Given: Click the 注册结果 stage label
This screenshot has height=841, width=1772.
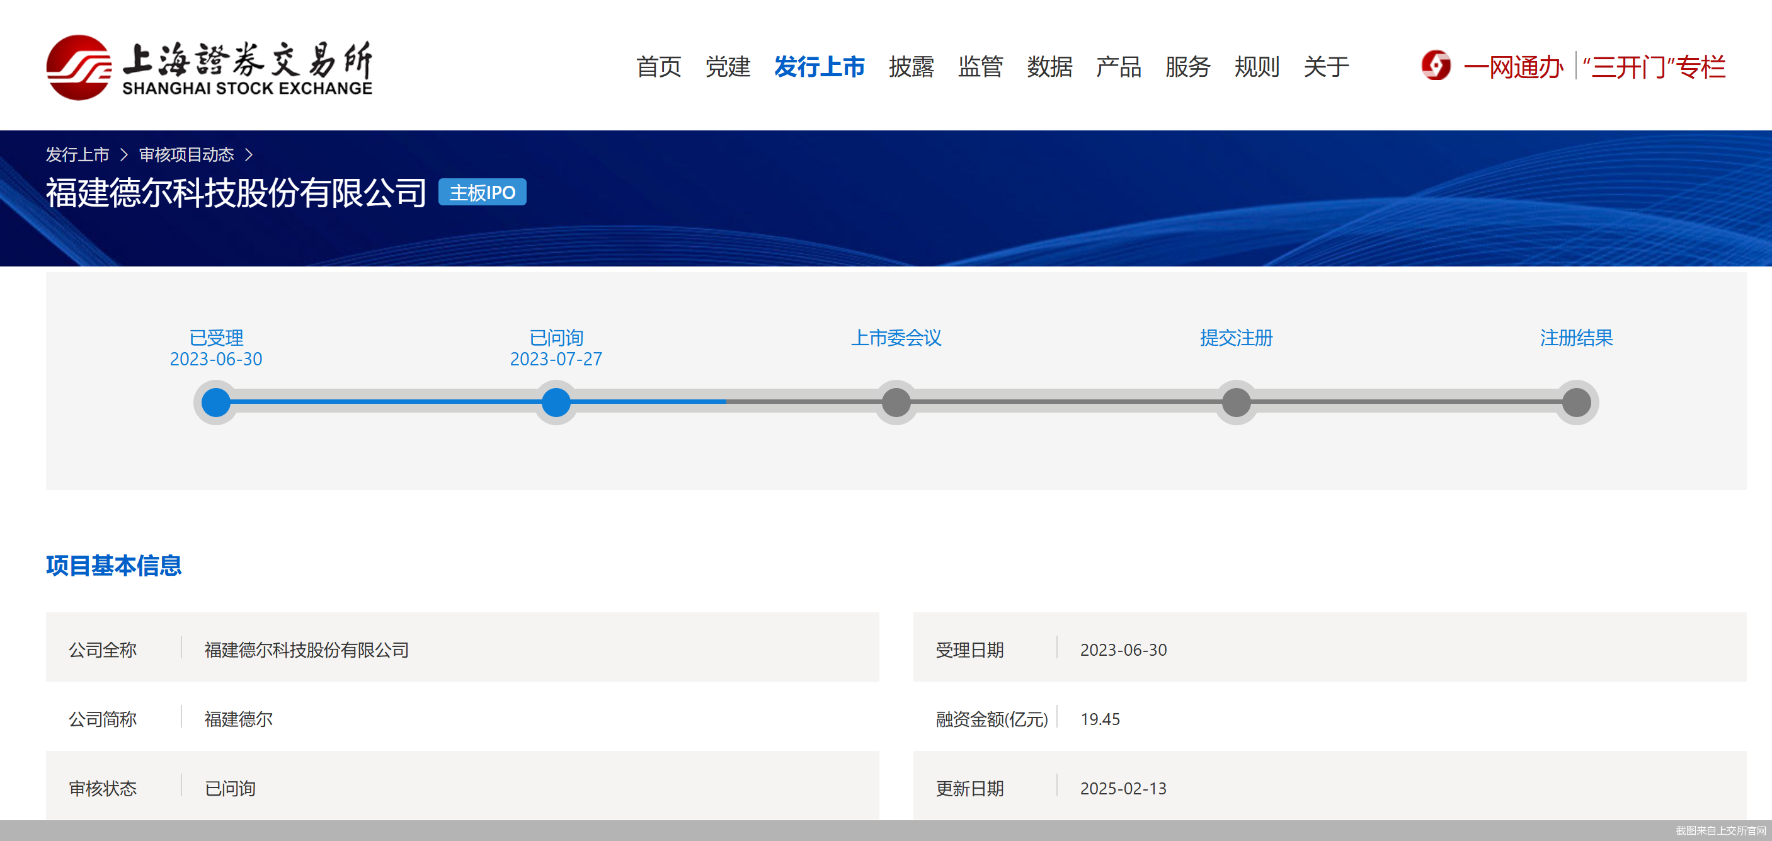Looking at the screenshot, I should [x=1577, y=338].
